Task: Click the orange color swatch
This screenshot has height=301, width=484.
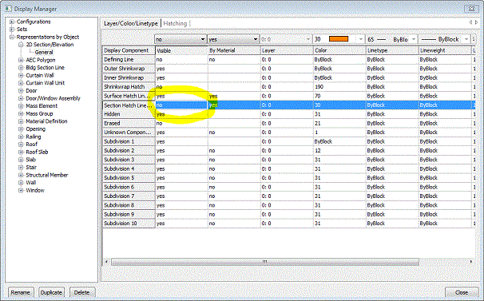Action: [x=339, y=39]
